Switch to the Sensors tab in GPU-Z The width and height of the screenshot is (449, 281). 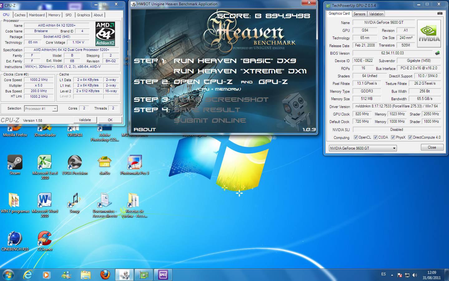click(359, 14)
